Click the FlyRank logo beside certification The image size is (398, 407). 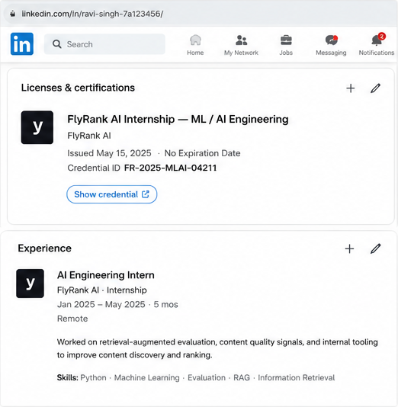coord(37,127)
